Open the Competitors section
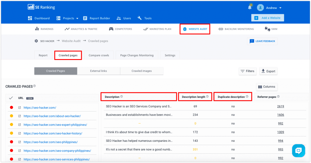 coord(120,29)
